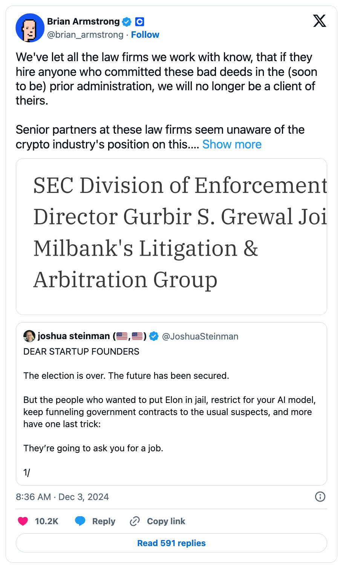Open the tweet info icon
The width and height of the screenshot is (343, 568).
tap(320, 497)
